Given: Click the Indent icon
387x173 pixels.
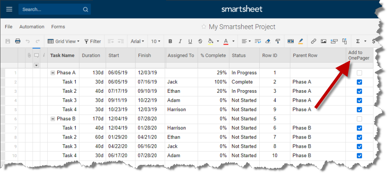Looking at the screenshot, I should click(121, 41).
